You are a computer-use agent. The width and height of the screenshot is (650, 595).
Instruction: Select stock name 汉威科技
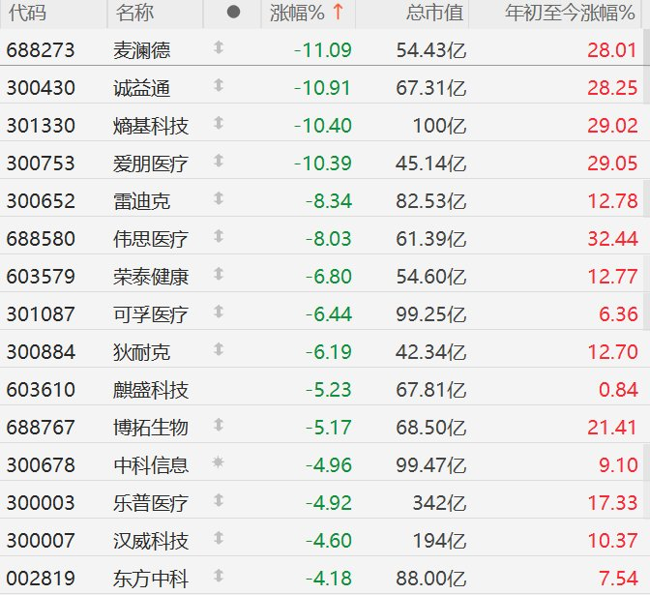point(151,541)
